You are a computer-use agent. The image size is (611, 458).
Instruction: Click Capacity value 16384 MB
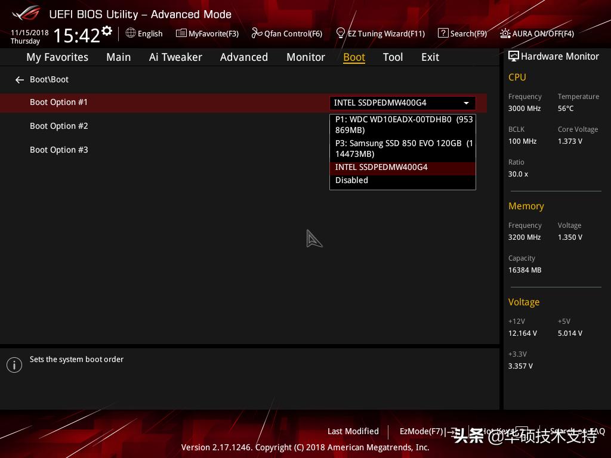[524, 270]
